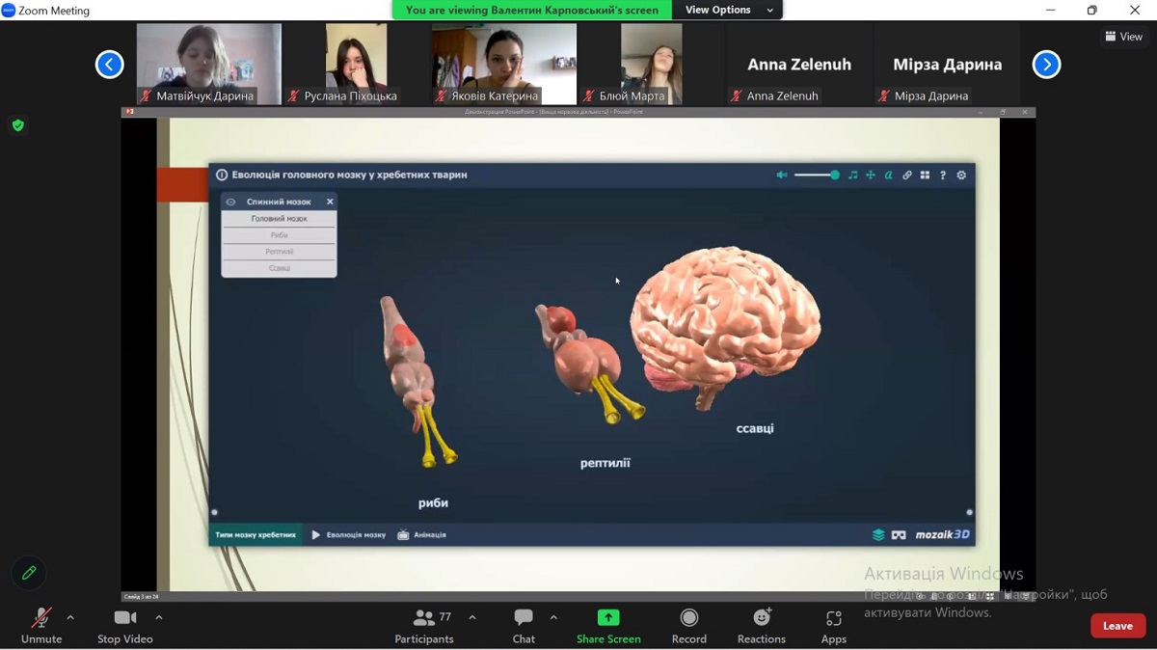
Task: Switch to Типи мозку хребетних tab
Action: [x=256, y=534]
